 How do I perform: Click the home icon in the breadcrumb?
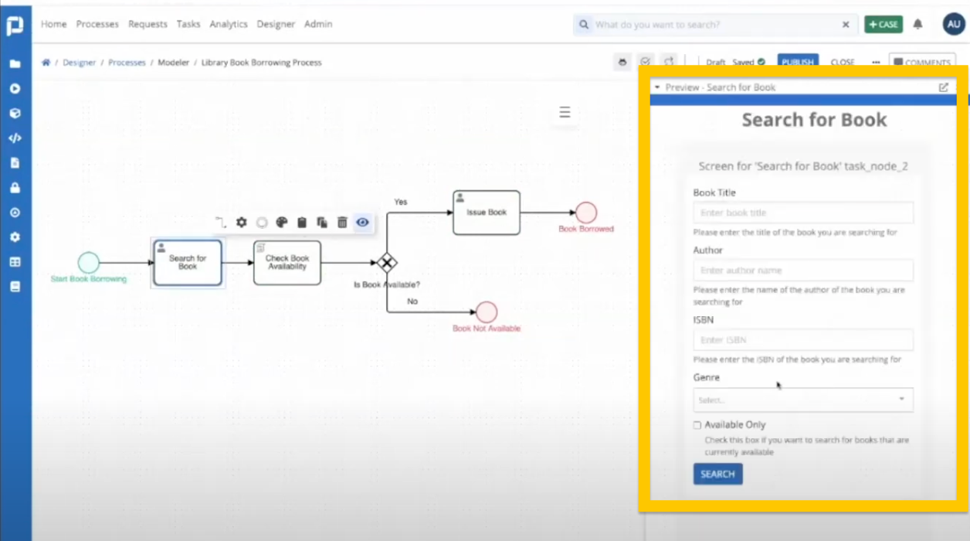click(46, 63)
